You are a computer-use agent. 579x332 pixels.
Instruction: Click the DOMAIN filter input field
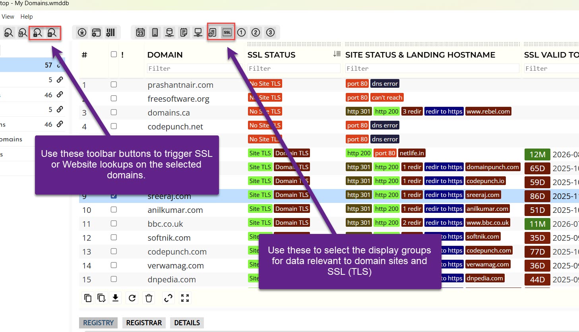coord(195,69)
